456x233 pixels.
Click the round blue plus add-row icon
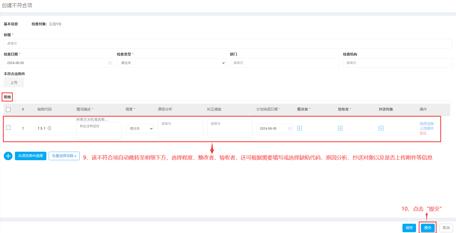click(8, 156)
